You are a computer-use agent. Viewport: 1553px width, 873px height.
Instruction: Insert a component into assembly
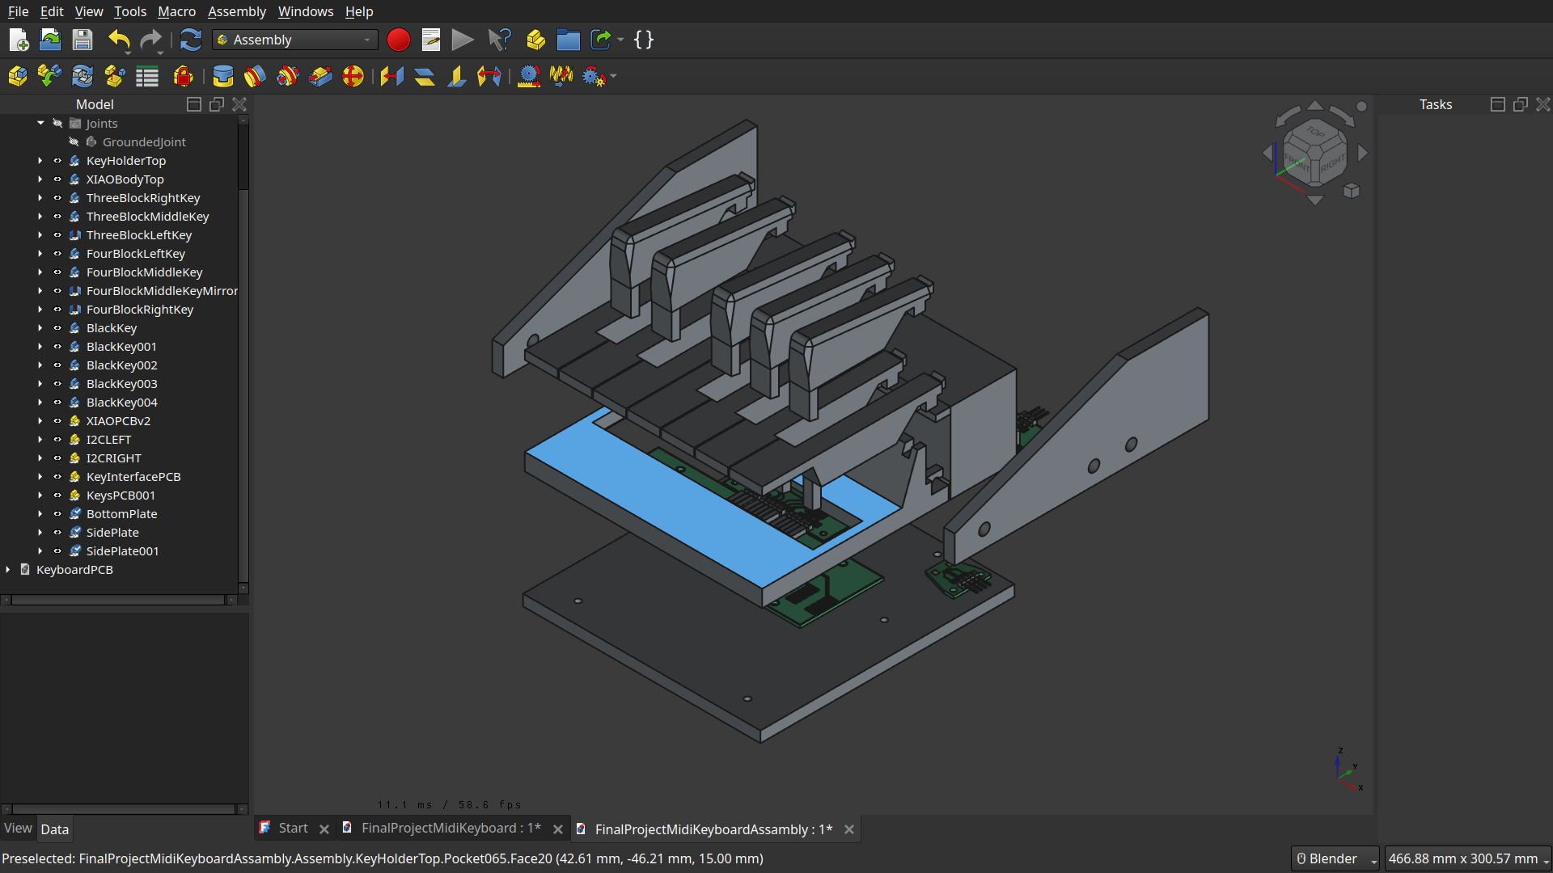pyautogui.click(x=49, y=77)
